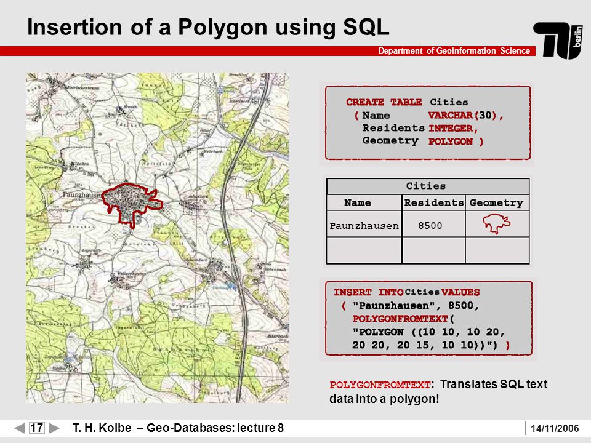
Task: Click the date '14/11/2006'
Action: [x=555, y=428]
